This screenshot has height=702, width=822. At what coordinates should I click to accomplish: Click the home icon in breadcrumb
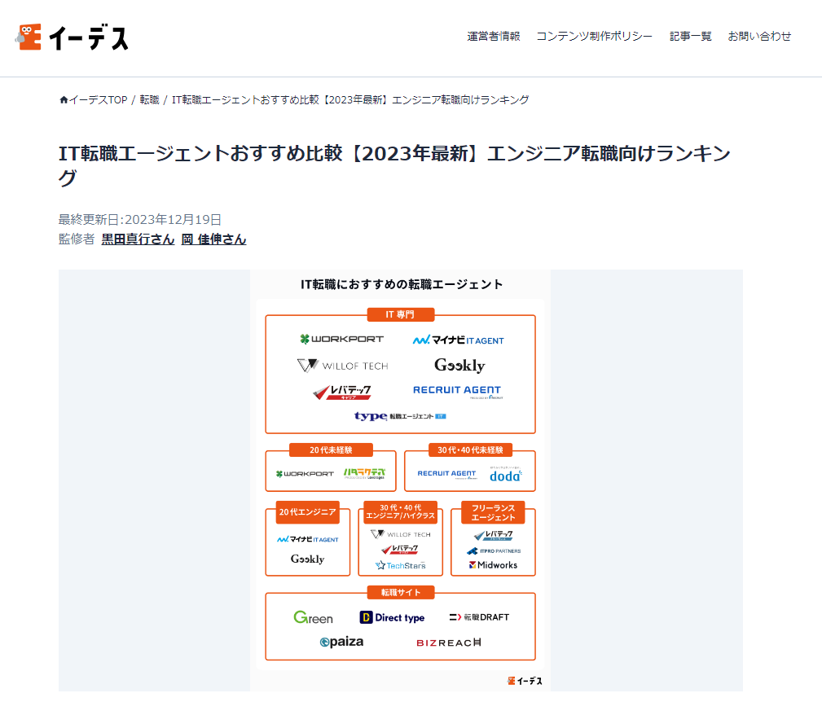pos(64,99)
